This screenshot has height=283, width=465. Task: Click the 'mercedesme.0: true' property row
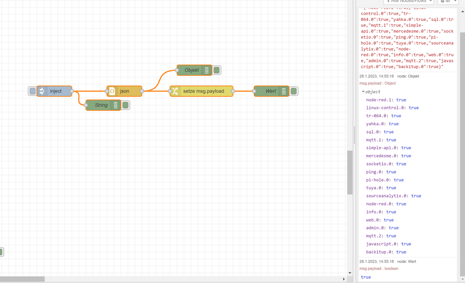point(389,156)
